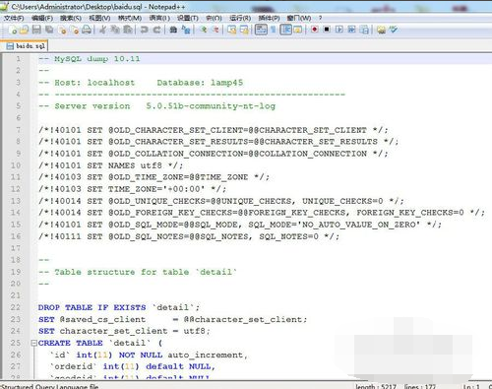Screen dimensions: 492x389
Task: Open the 文件(F) menu
Action: pyautogui.click(x=14, y=18)
